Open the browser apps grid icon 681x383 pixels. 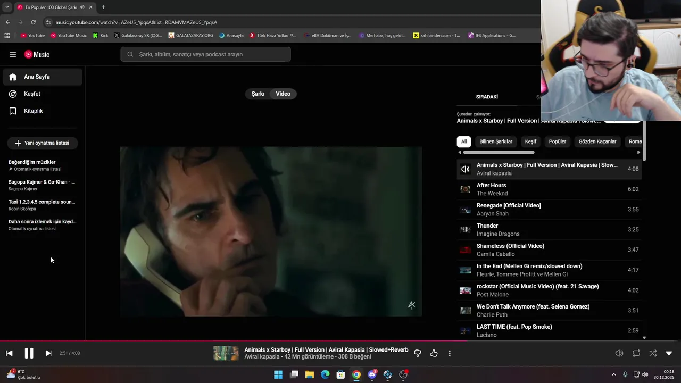(7, 36)
